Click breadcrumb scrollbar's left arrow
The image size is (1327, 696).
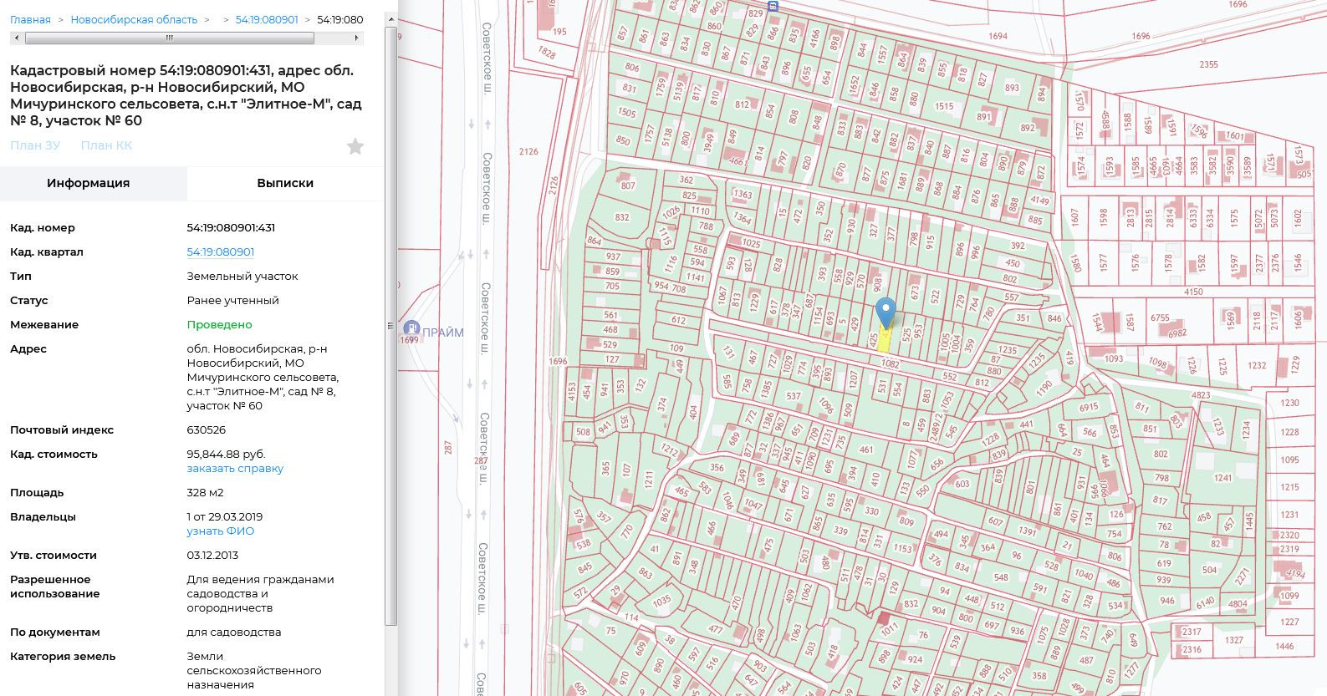pos(15,38)
